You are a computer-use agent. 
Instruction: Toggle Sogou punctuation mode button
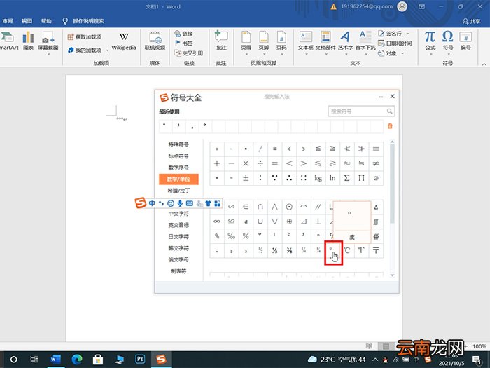point(161,203)
